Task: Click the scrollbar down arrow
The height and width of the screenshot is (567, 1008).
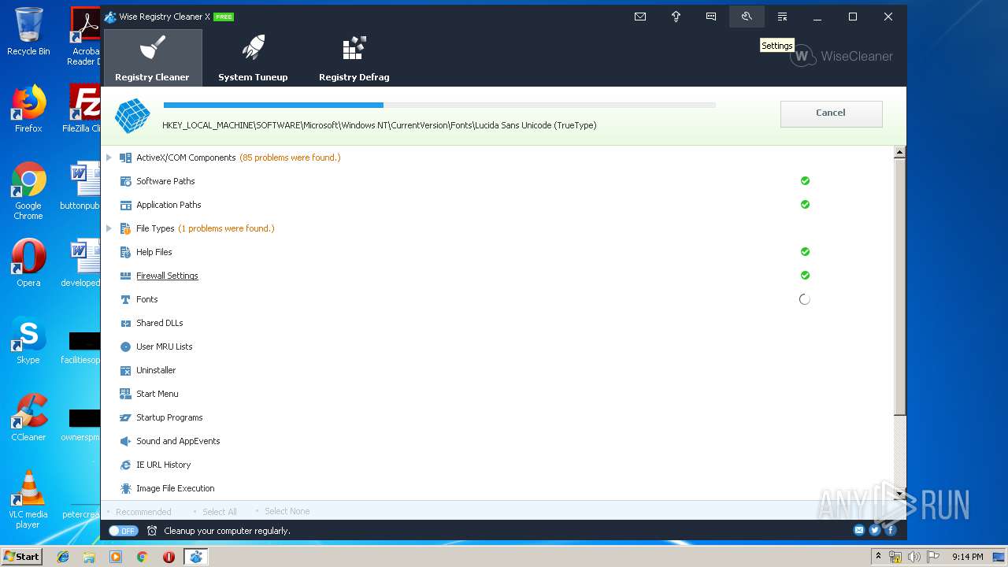Action: point(900,494)
